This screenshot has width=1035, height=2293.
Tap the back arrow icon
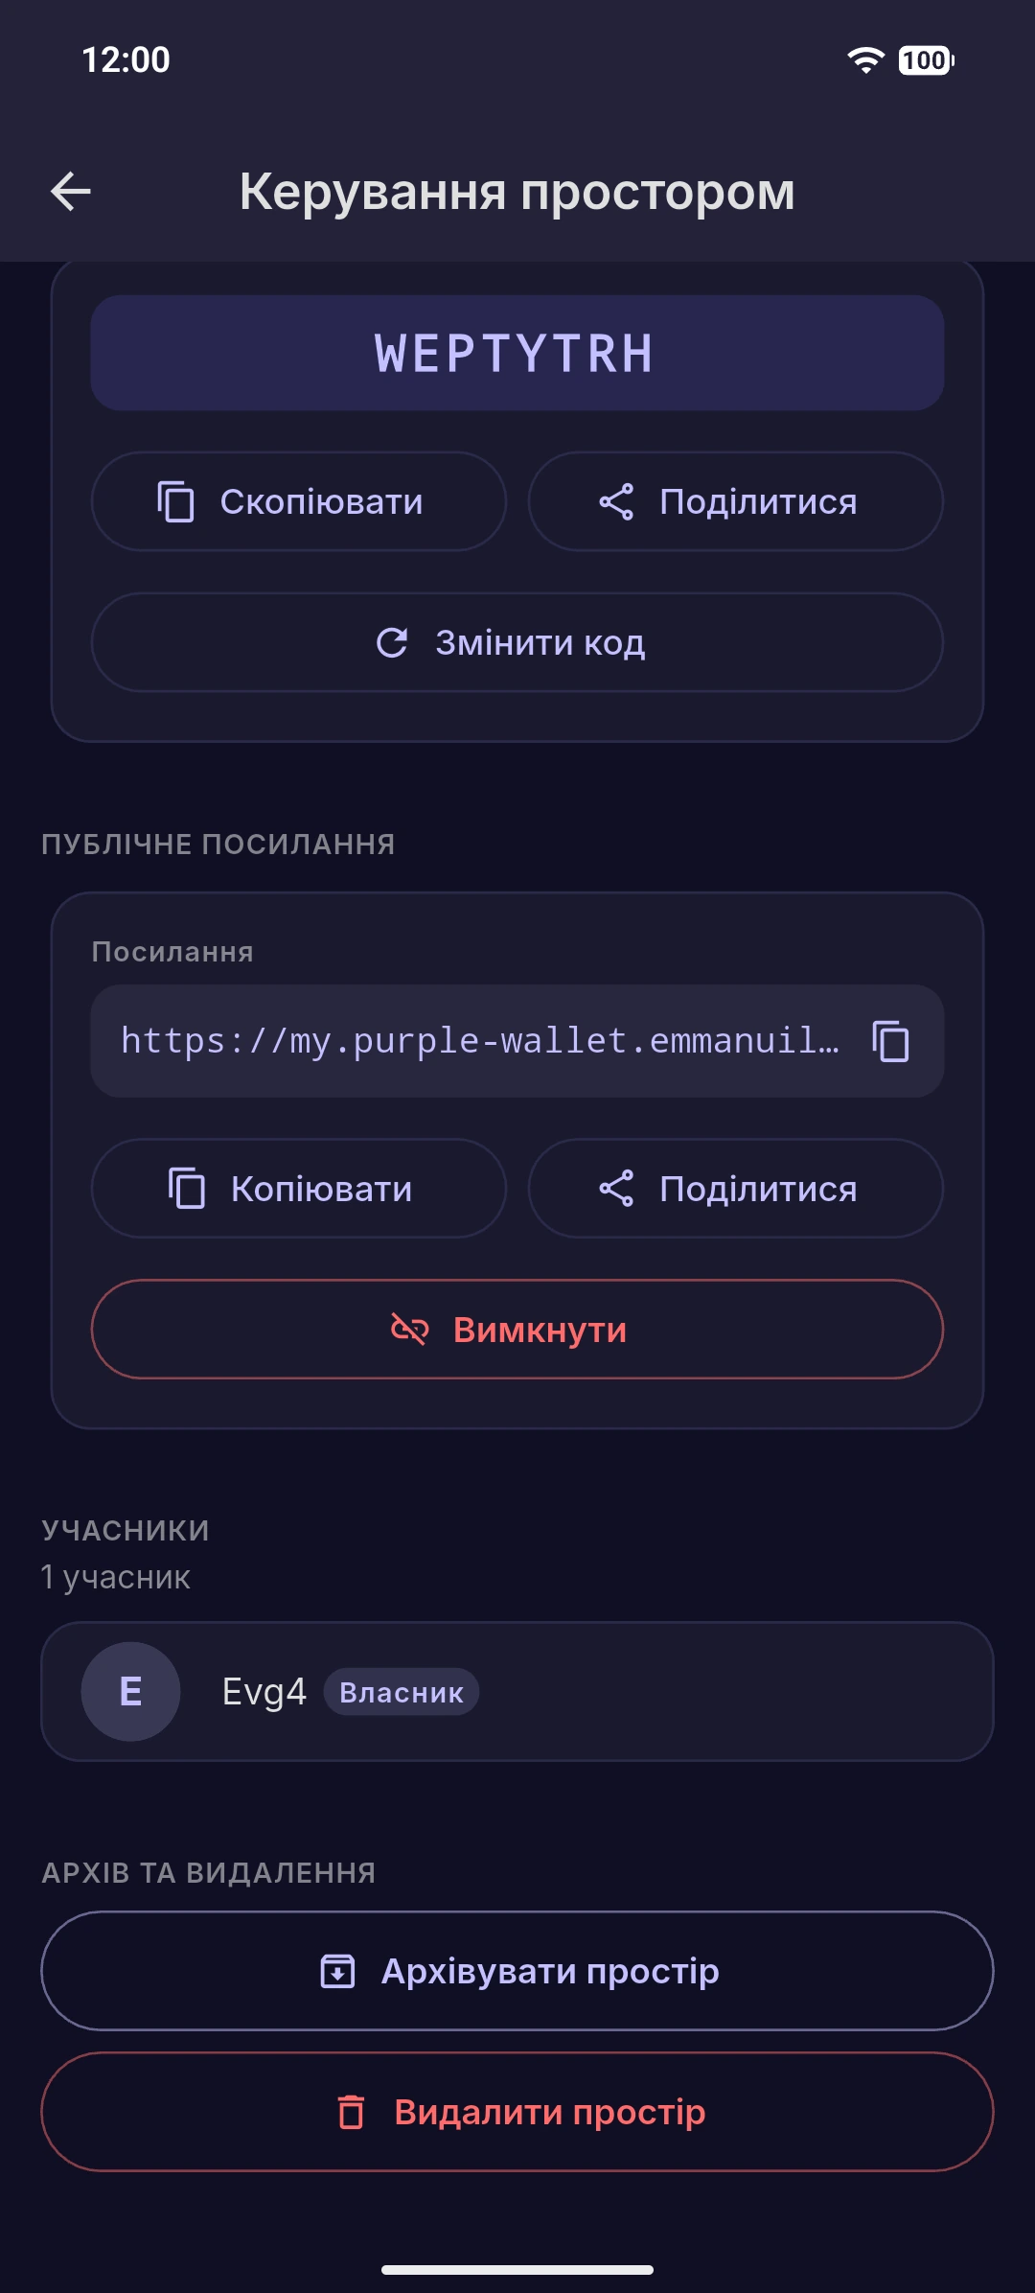(71, 192)
